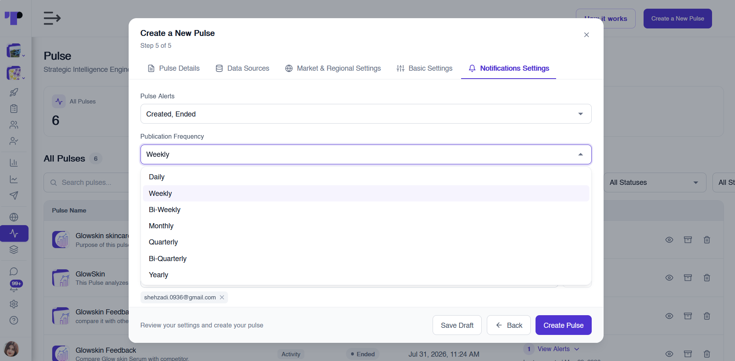Choose the Monthly frequency option

(366, 226)
